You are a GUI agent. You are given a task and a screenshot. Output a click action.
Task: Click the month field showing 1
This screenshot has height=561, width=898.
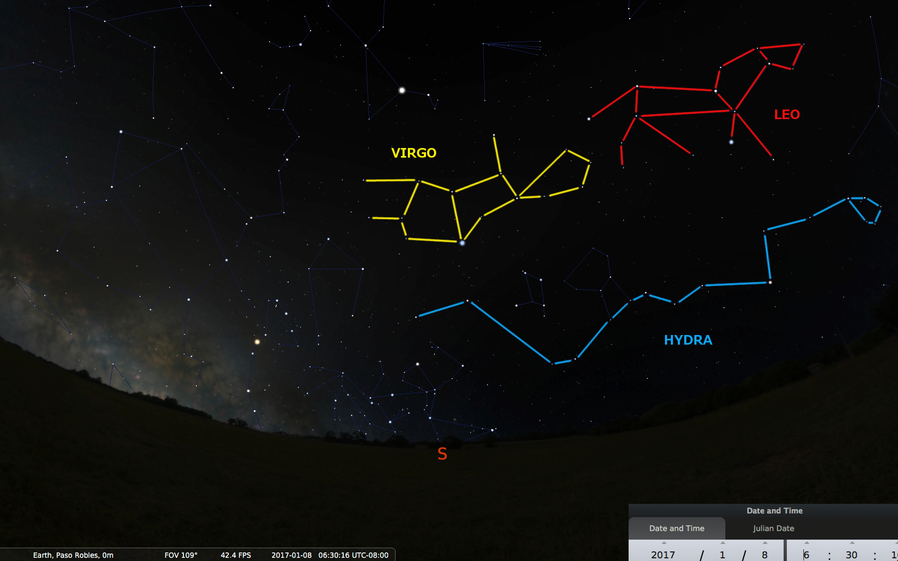point(723,555)
